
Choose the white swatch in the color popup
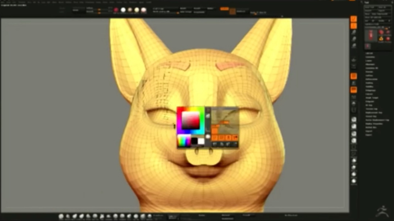[201, 141]
